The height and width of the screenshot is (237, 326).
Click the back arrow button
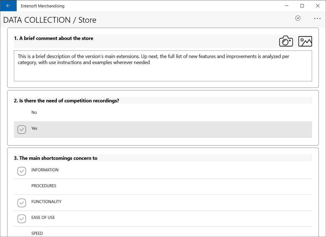tap(8, 6)
